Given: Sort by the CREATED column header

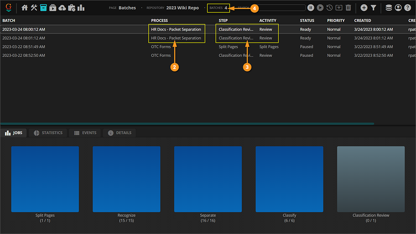Looking at the screenshot, I should [x=362, y=20].
